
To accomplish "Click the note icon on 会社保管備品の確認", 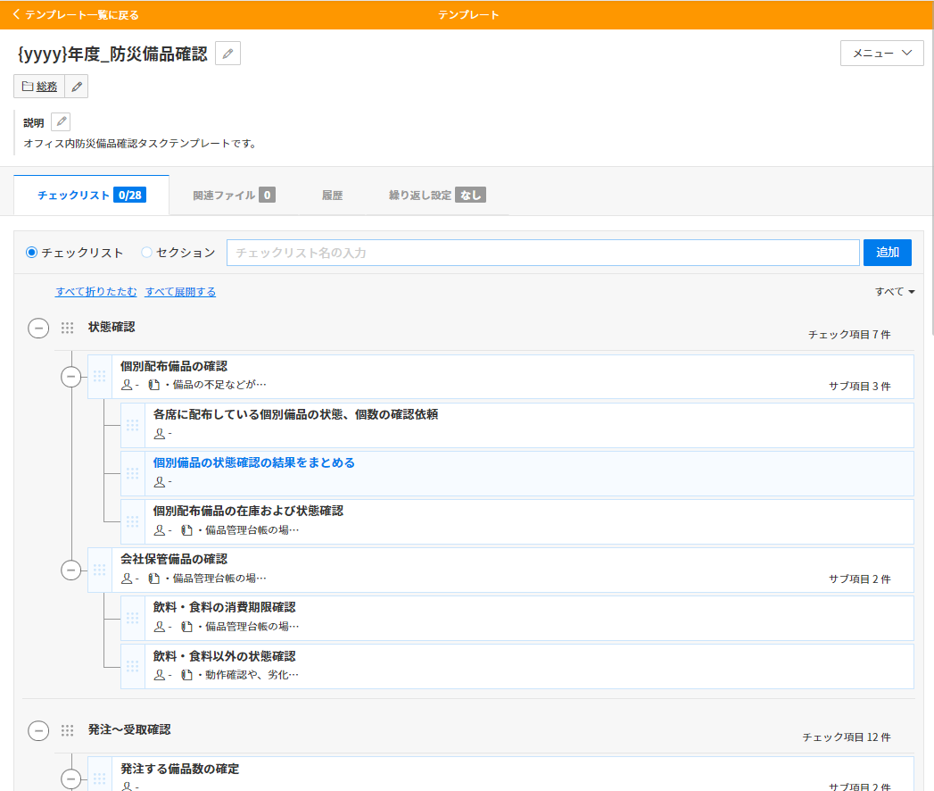I will click(153, 579).
